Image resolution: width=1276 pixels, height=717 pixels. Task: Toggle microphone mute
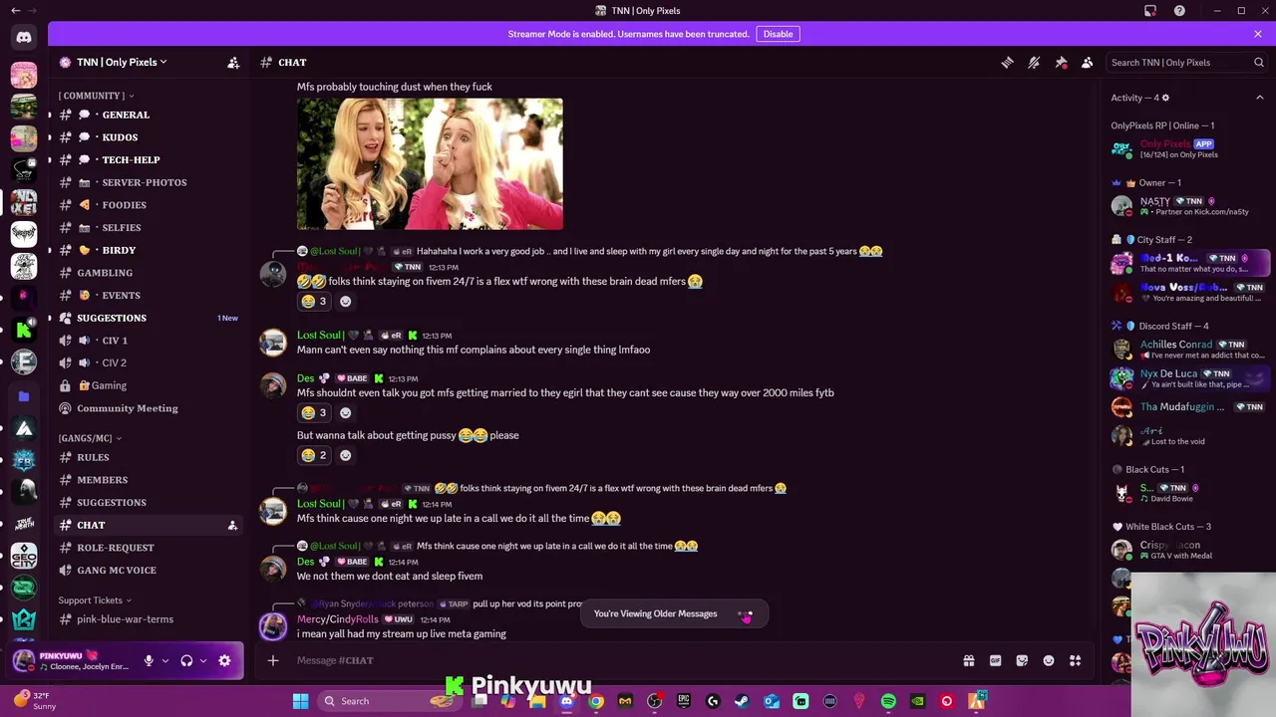click(x=149, y=660)
